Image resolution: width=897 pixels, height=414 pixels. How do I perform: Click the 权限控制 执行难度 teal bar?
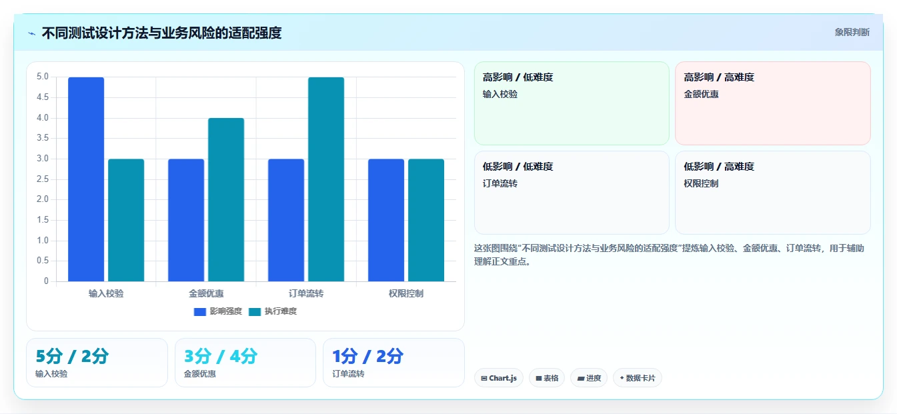[426, 220]
